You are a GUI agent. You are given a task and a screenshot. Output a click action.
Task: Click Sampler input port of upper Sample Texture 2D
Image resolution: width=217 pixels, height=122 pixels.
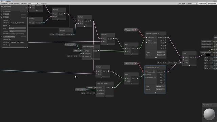tap(147, 43)
